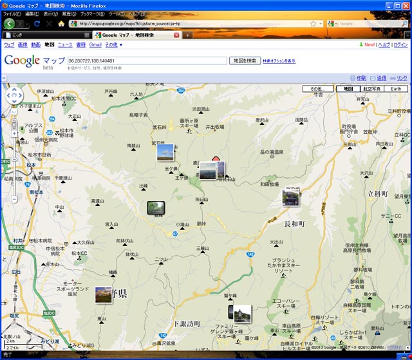412x360 pixels.
Task: Open the その他... map layers dropdown
Action: 318,89
